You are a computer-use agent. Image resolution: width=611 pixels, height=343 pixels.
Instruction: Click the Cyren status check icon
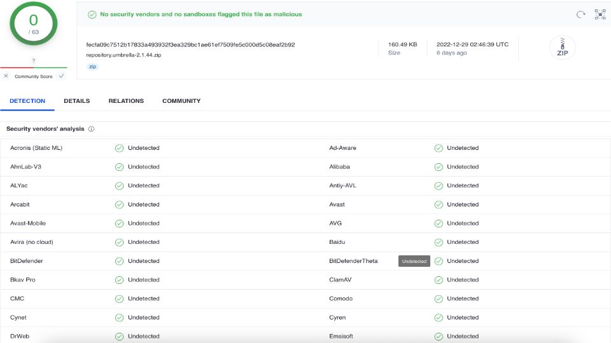click(439, 318)
